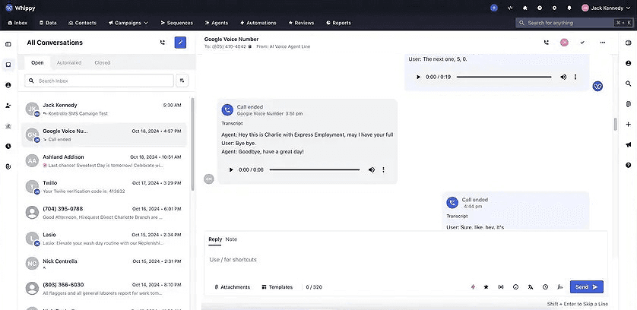Open the Jack Kennedy account dropdown
The height and width of the screenshot is (310, 637).
point(607,8)
